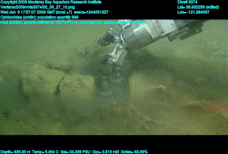Screen dimensions: 228x154
Task: Click the Xmiss= 83.68% reading
Action: coord(134,152)
